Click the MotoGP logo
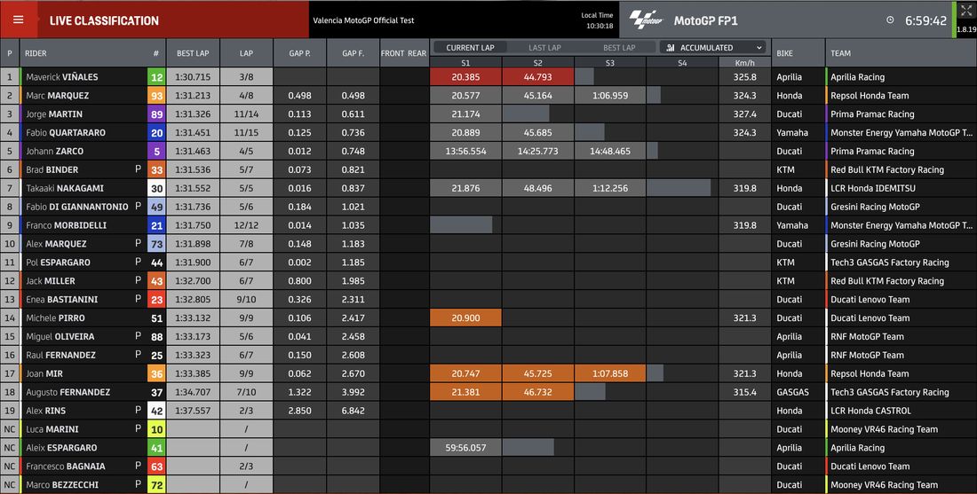Screen dimensions: 977x494 coord(646,20)
